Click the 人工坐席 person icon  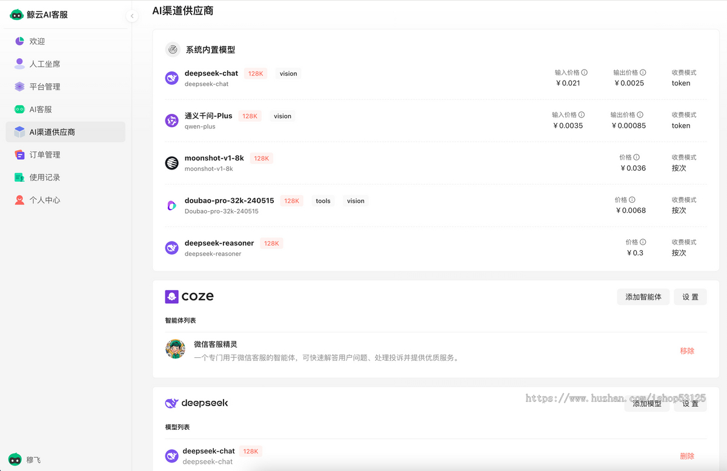19,64
